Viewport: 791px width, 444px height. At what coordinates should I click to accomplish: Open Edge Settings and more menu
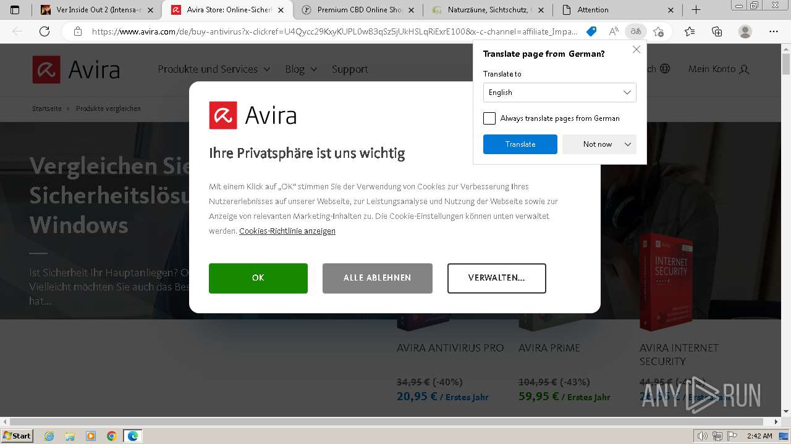coord(774,31)
